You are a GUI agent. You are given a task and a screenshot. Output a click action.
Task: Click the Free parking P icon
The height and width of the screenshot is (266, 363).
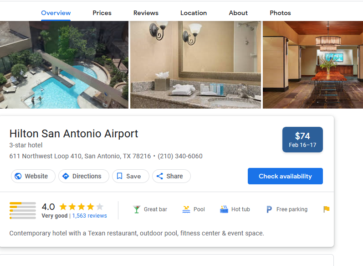[x=269, y=209]
